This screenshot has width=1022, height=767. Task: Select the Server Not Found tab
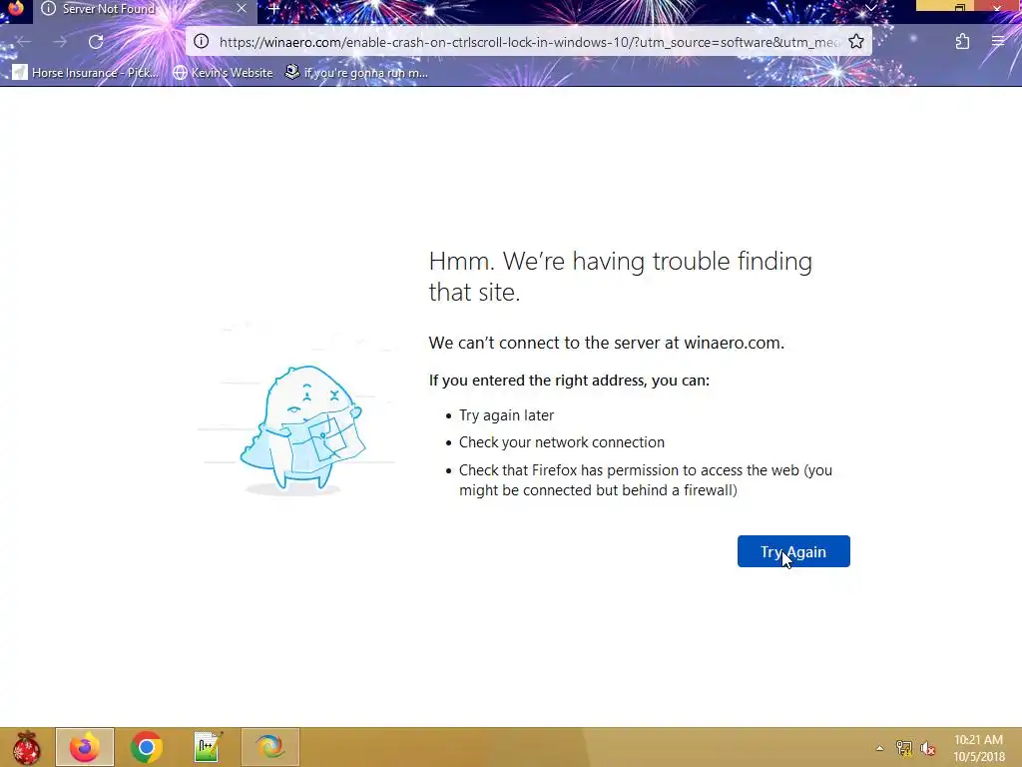tap(145, 9)
